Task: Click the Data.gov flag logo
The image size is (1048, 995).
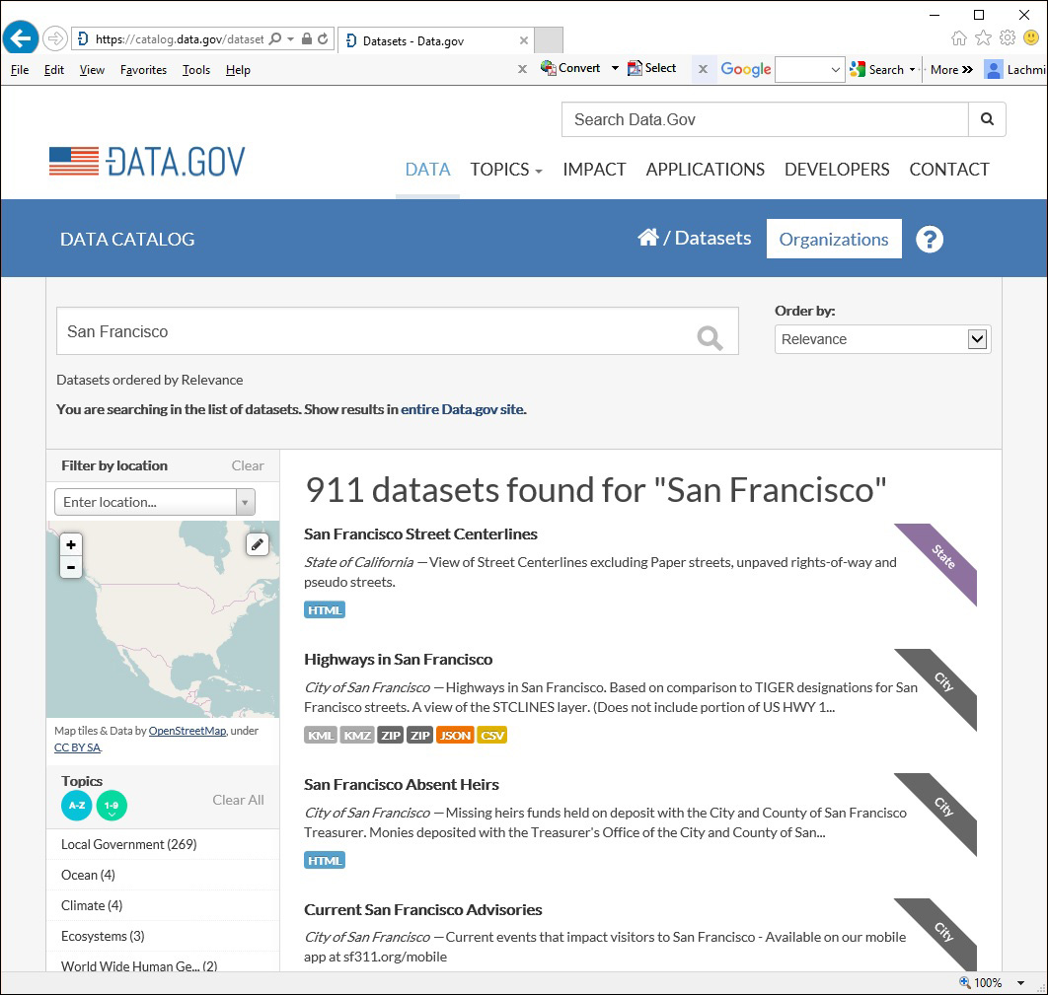Action: point(147,162)
